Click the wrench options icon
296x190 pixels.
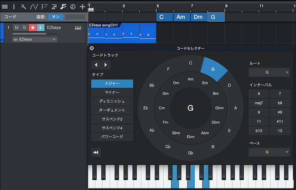pos(24,7)
